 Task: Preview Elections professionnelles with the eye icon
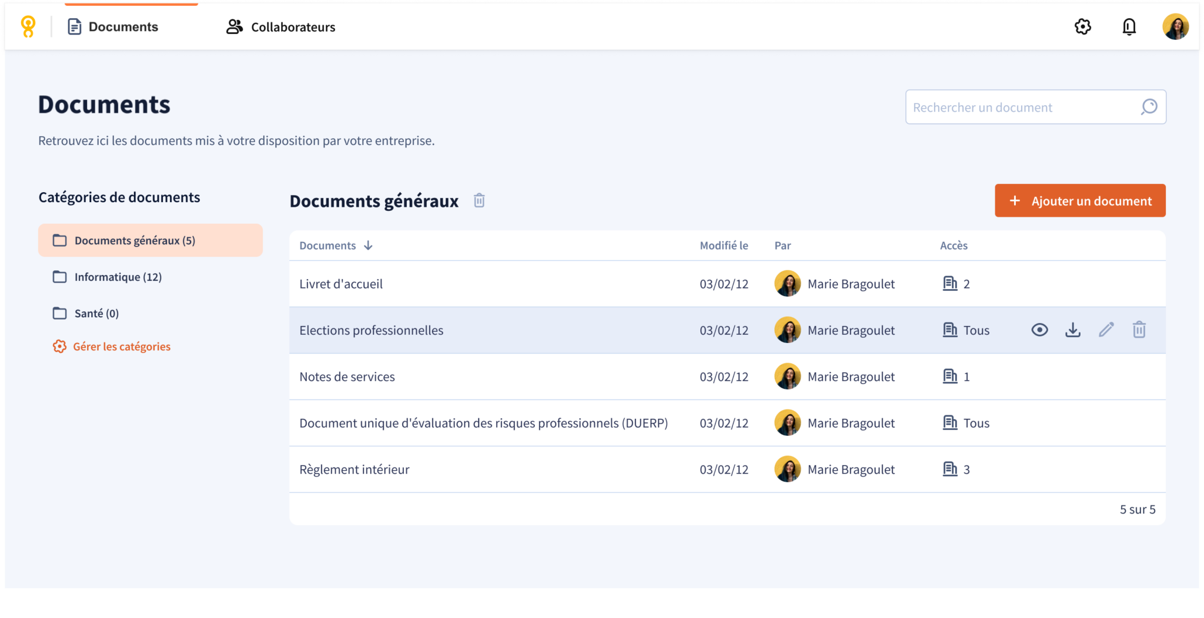[x=1039, y=330]
